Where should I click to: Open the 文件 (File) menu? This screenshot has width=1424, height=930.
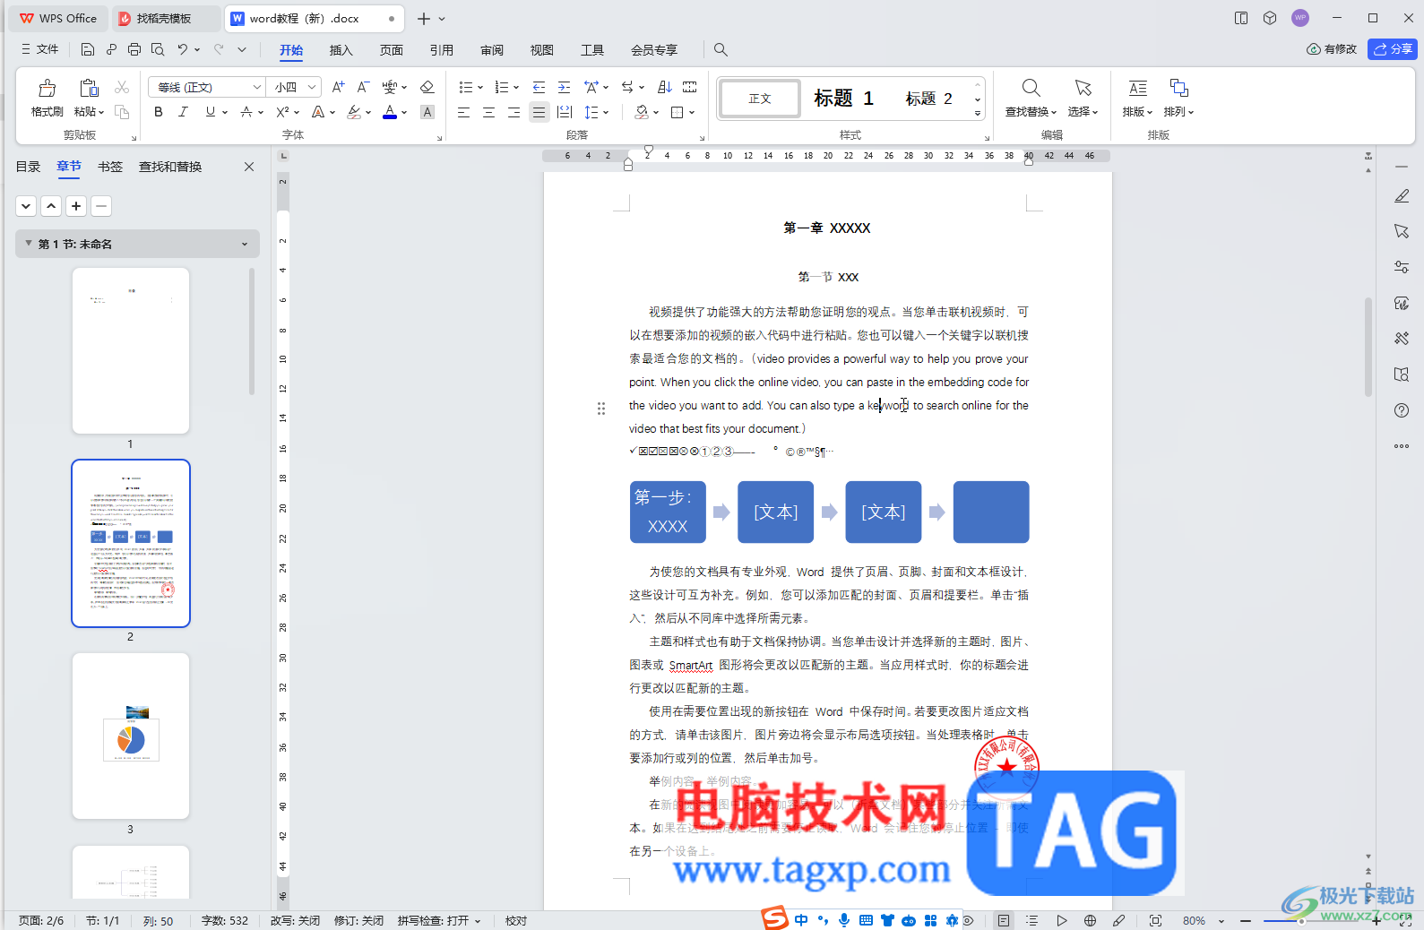coord(40,49)
